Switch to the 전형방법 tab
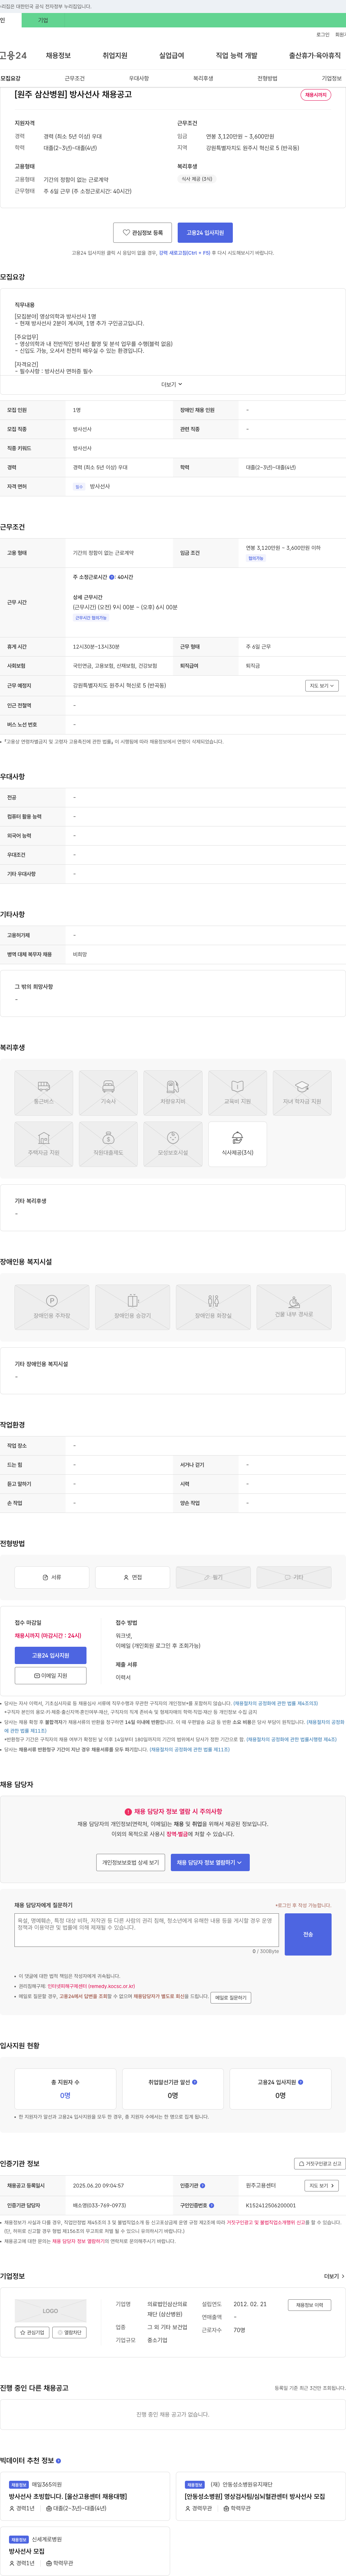This screenshot has width=346, height=2576. click(267, 78)
